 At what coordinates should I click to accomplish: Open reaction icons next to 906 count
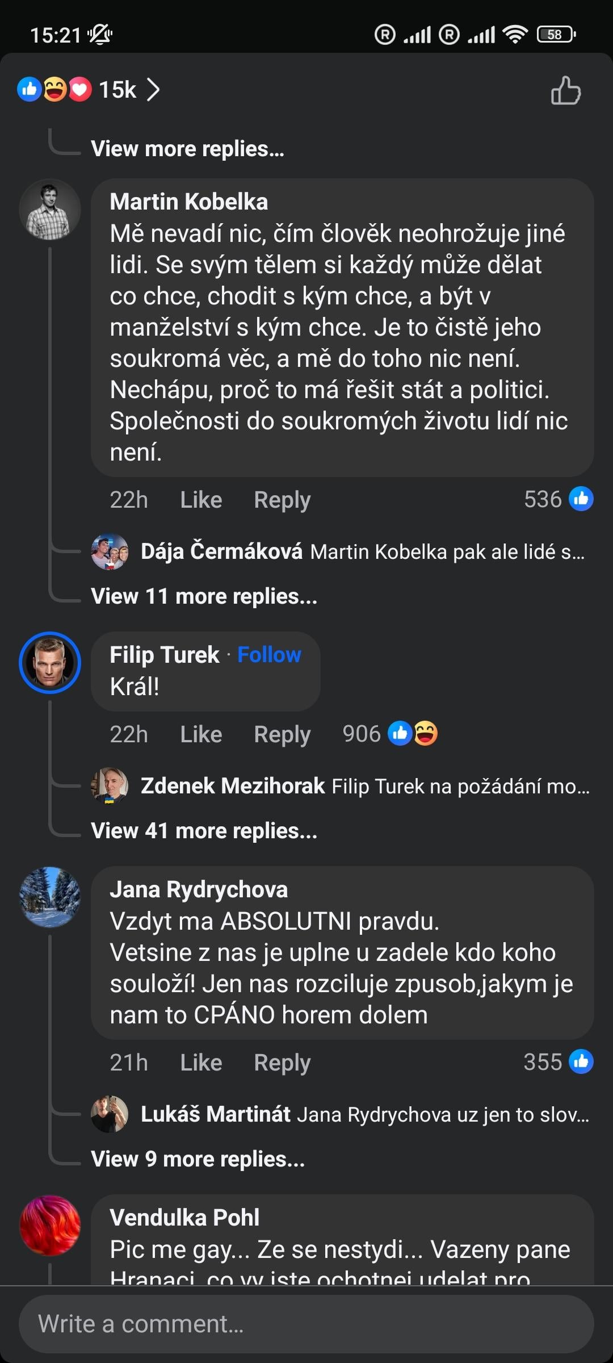(x=413, y=733)
